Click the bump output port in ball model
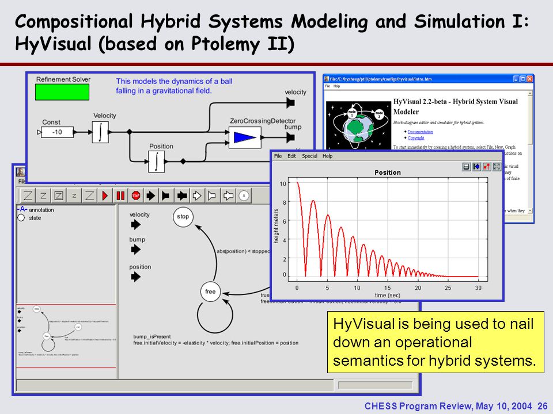 [290, 137]
